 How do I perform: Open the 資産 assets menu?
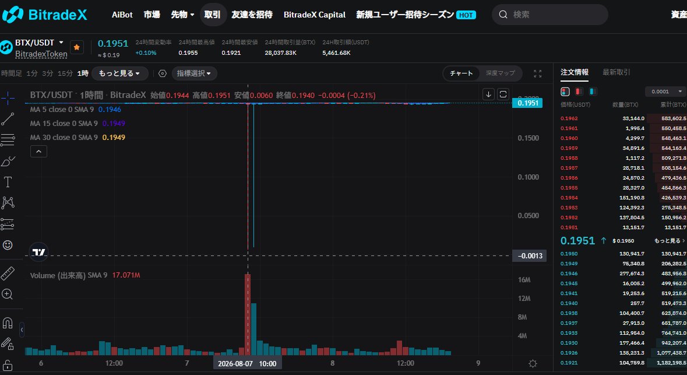(679, 15)
